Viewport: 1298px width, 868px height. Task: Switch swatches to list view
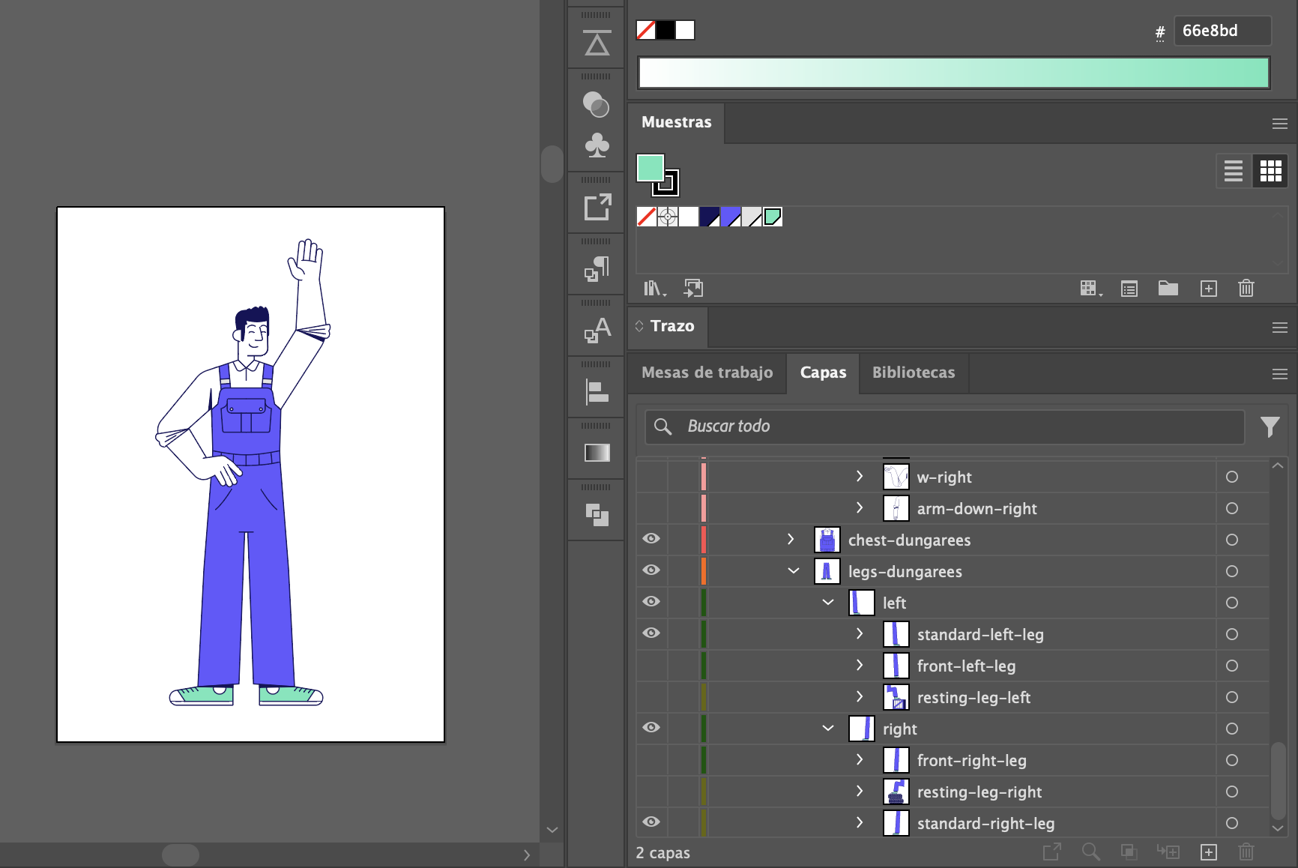tap(1233, 171)
